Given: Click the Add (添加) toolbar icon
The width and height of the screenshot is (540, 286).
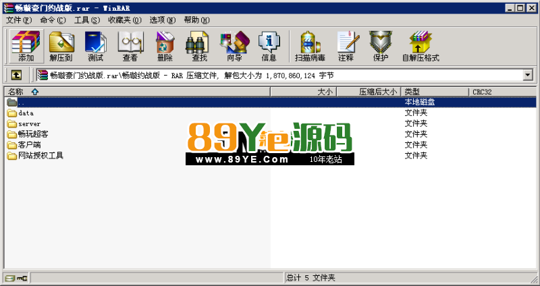Looking at the screenshot, I should point(26,46).
